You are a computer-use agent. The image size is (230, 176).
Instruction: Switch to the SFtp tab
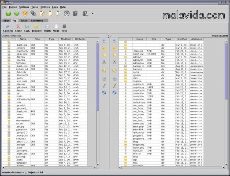click(6, 21)
